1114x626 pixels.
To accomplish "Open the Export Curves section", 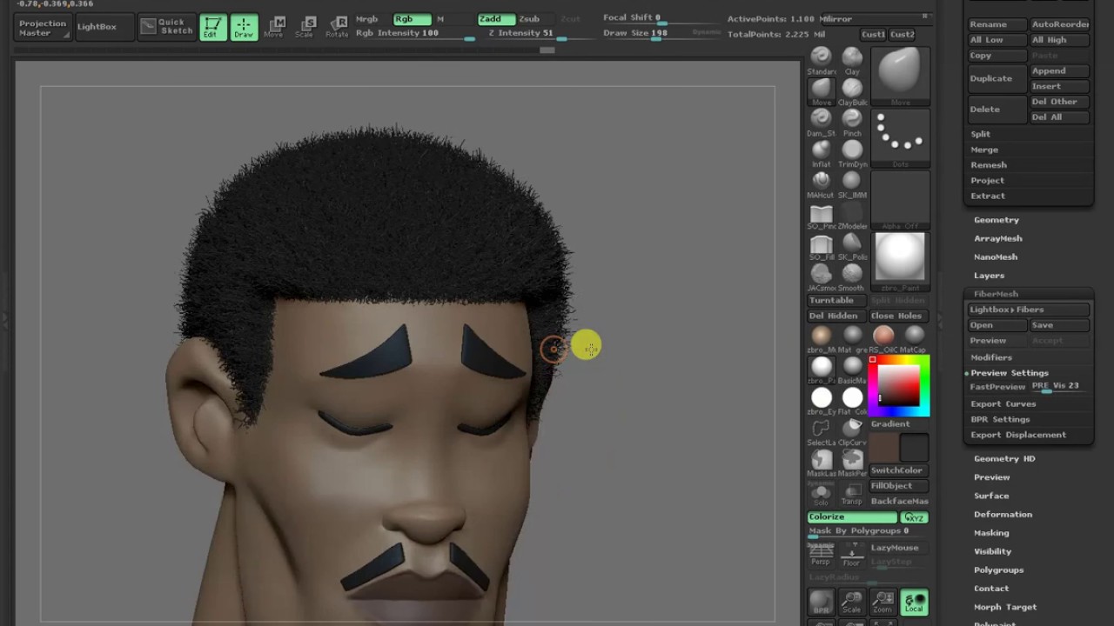I will (x=1003, y=404).
